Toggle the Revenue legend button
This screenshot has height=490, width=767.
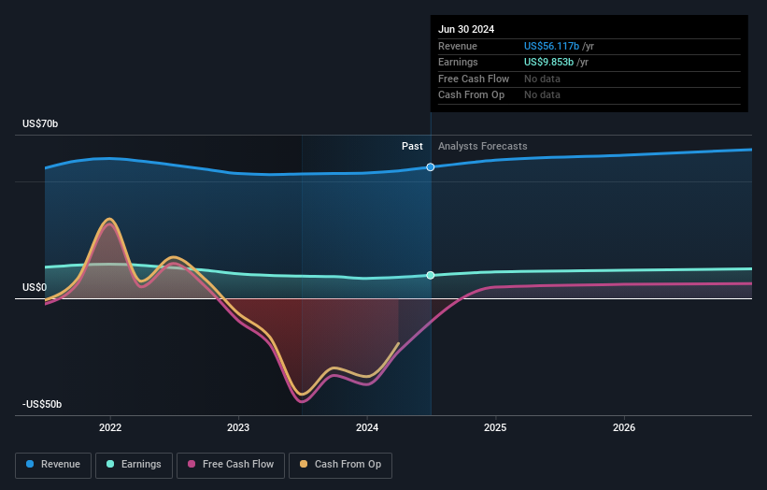53,465
